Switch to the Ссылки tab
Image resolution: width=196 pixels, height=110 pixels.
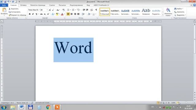tap(52, 5)
